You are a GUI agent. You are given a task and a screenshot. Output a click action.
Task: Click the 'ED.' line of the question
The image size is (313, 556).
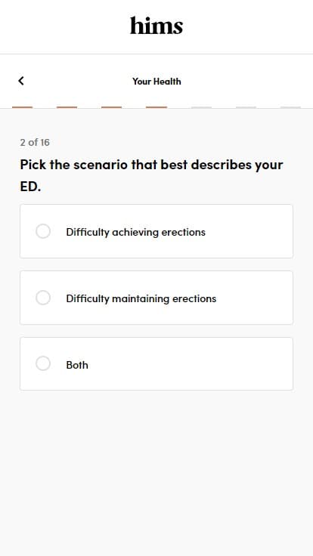[30, 187]
